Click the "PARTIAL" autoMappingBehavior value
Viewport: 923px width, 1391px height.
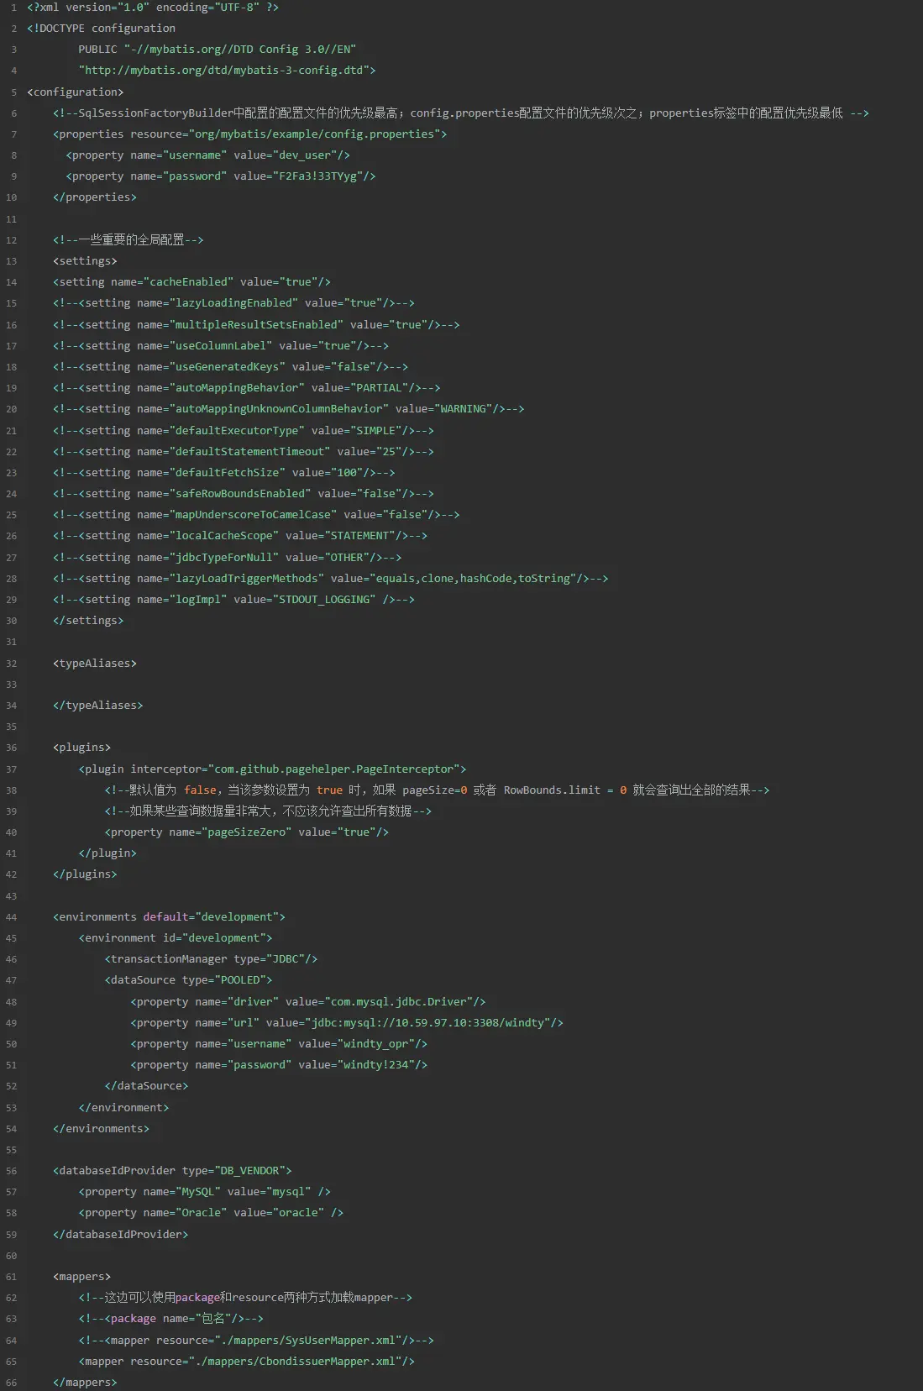(379, 388)
